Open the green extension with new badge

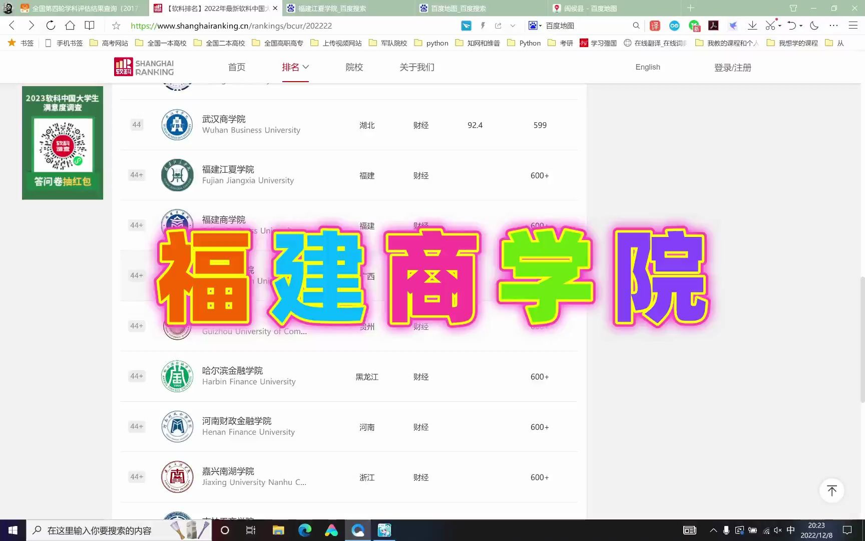(694, 26)
